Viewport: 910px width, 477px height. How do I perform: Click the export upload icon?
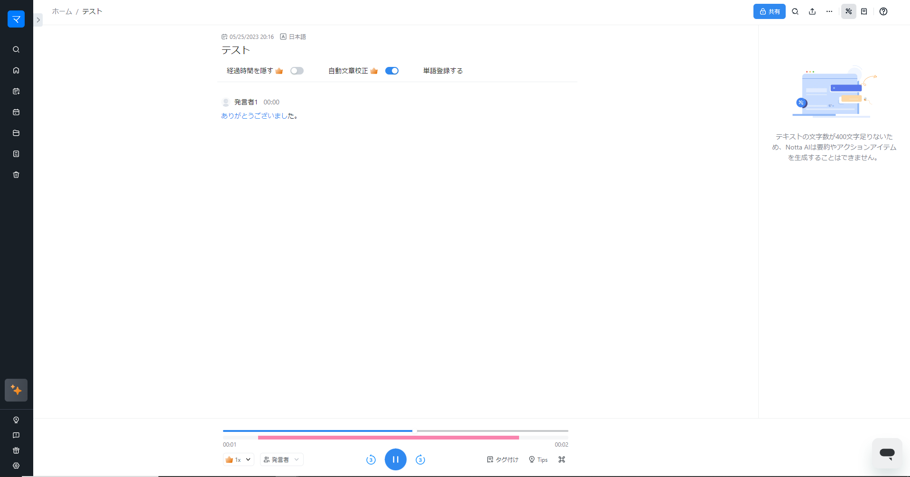812,11
